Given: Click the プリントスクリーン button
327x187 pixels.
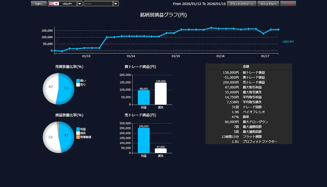Looking at the screenshot, I should tap(242, 4).
